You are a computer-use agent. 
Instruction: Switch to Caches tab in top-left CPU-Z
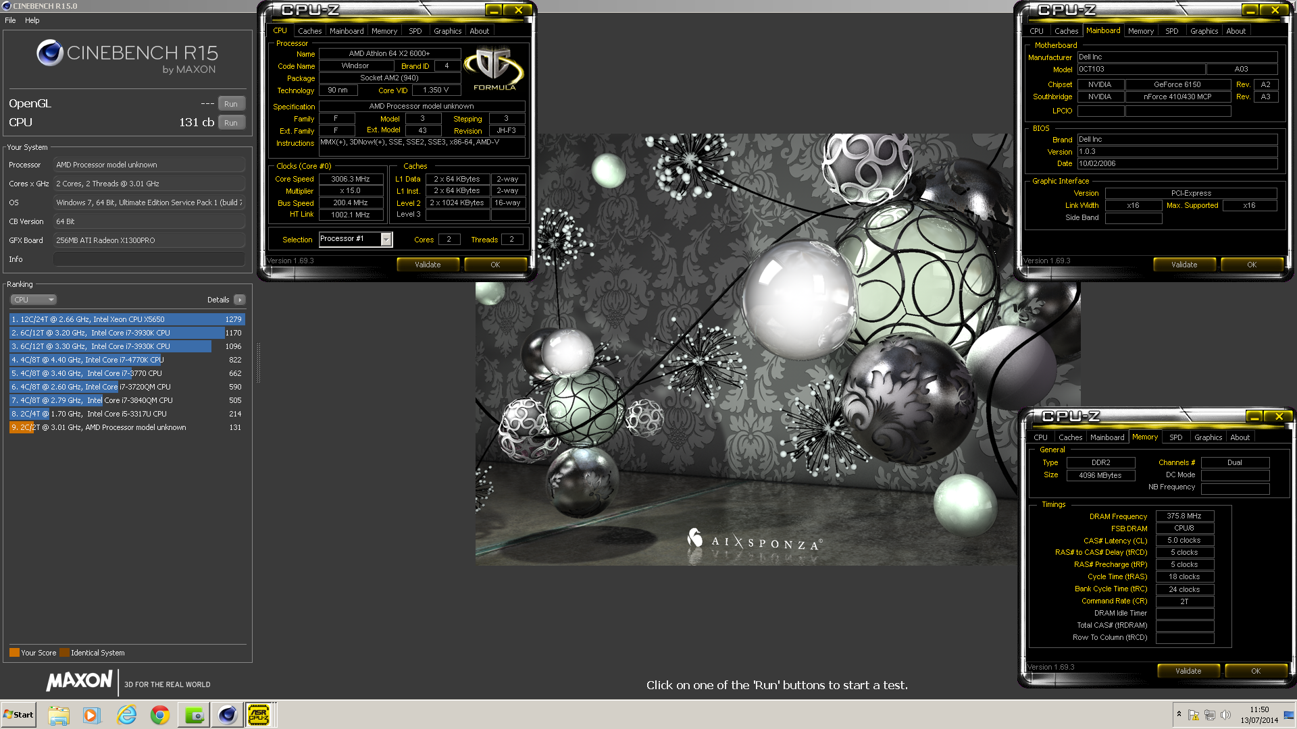click(x=309, y=31)
